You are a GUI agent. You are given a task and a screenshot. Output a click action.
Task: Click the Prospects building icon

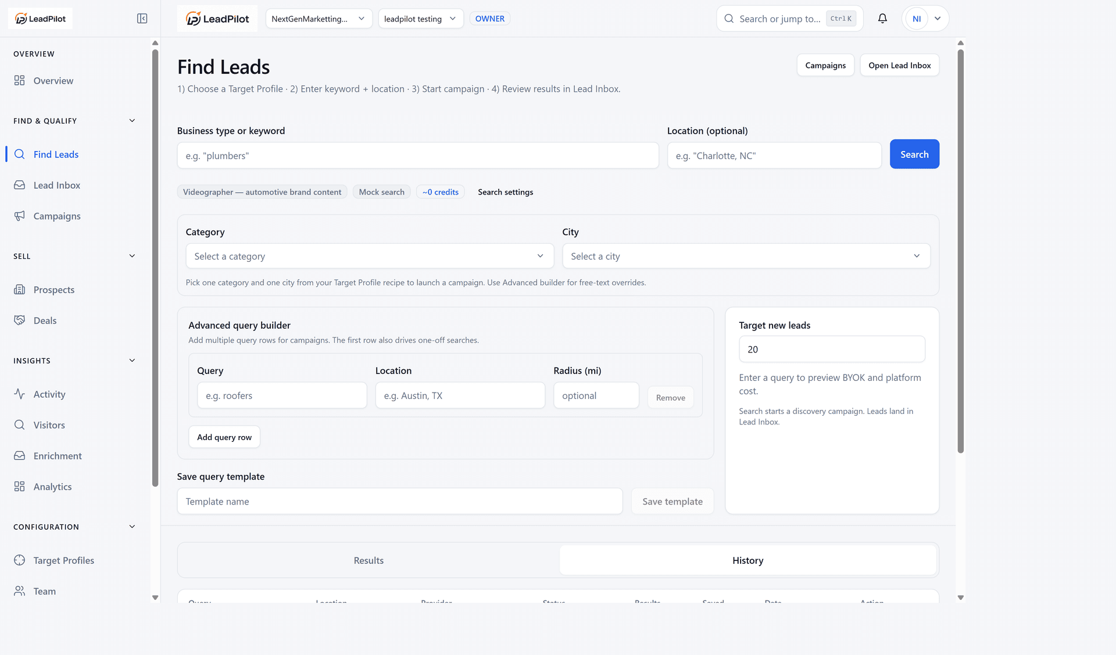tap(20, 290)
